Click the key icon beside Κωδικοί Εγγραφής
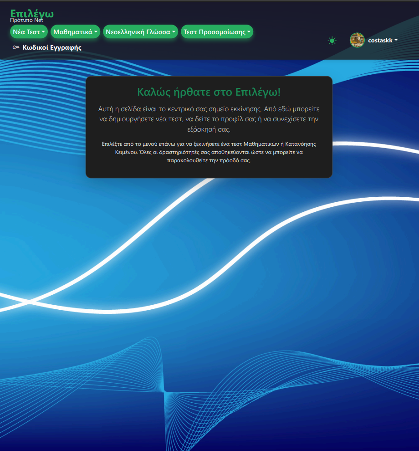This screenshot has height=451, width=419. click(x=16, y=47)
